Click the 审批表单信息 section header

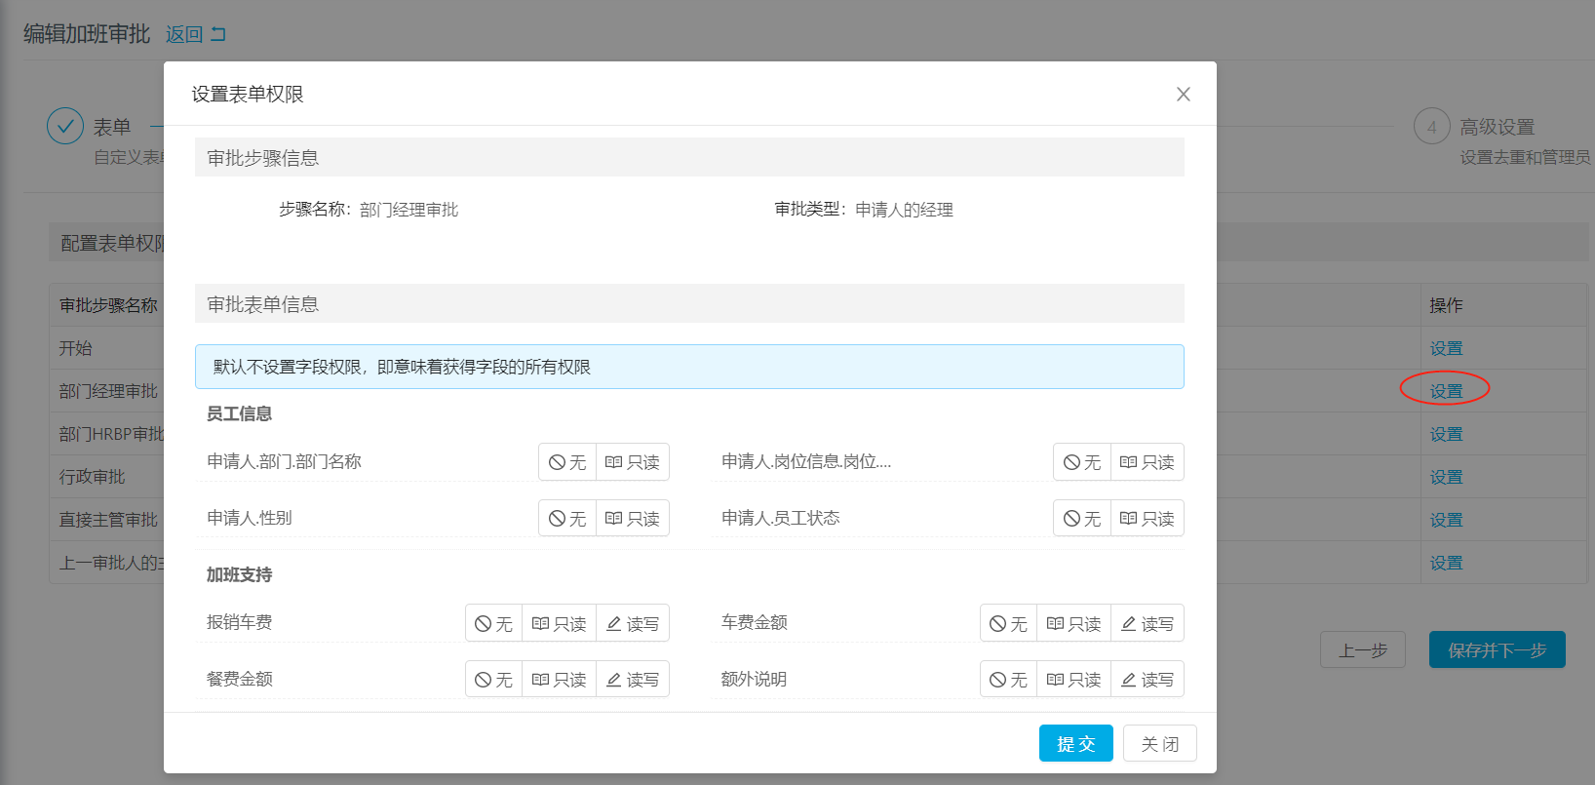tap(689, 304)
